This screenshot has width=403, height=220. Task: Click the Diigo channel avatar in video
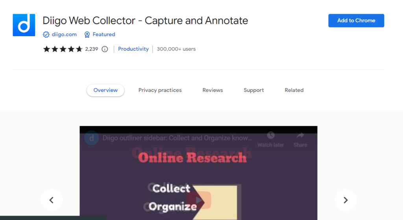(91, 138)
